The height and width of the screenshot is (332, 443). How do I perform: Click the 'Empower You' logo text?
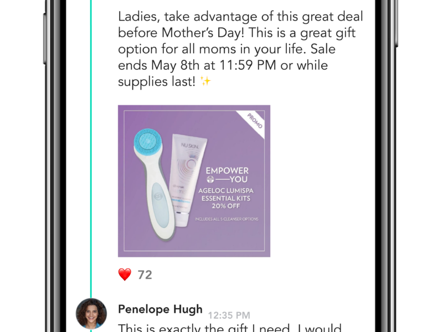tap(227, 175)
